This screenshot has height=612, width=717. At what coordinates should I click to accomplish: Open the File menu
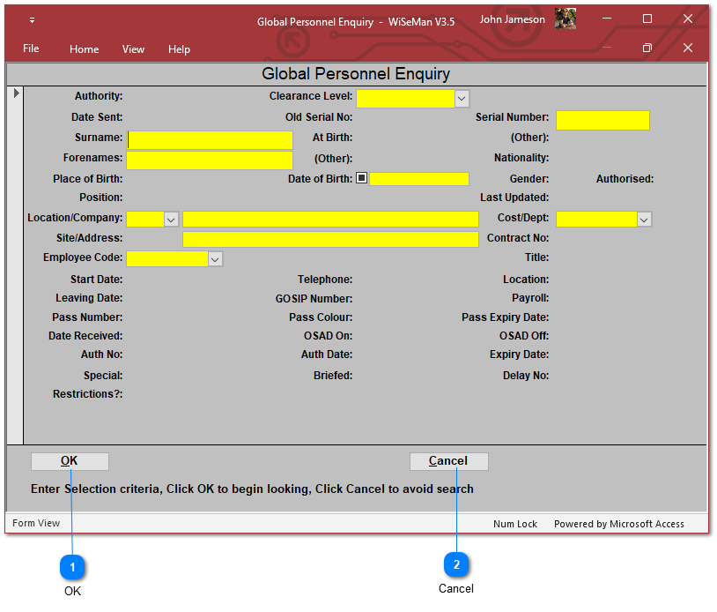pyautogui.click(x=31, y=49)
